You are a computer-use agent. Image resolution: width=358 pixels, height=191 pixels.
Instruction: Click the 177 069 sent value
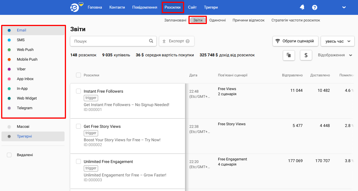[x=295, y=161]
